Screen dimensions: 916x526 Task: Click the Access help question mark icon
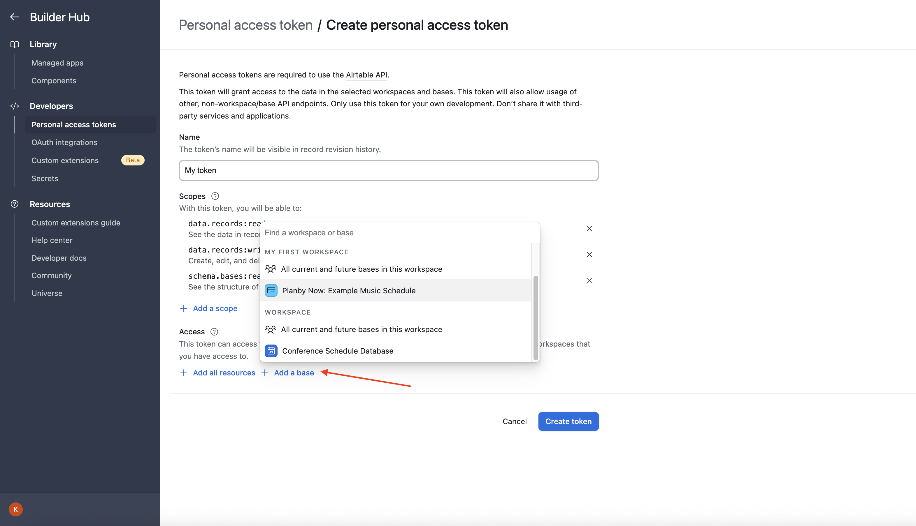[214, 332]
